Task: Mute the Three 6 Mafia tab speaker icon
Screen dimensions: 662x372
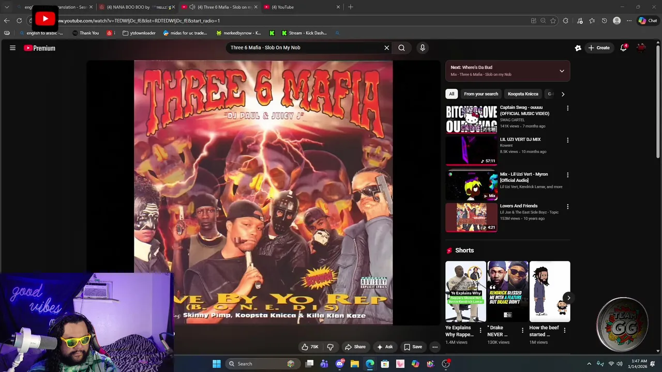Action: [x=192, y=7]
